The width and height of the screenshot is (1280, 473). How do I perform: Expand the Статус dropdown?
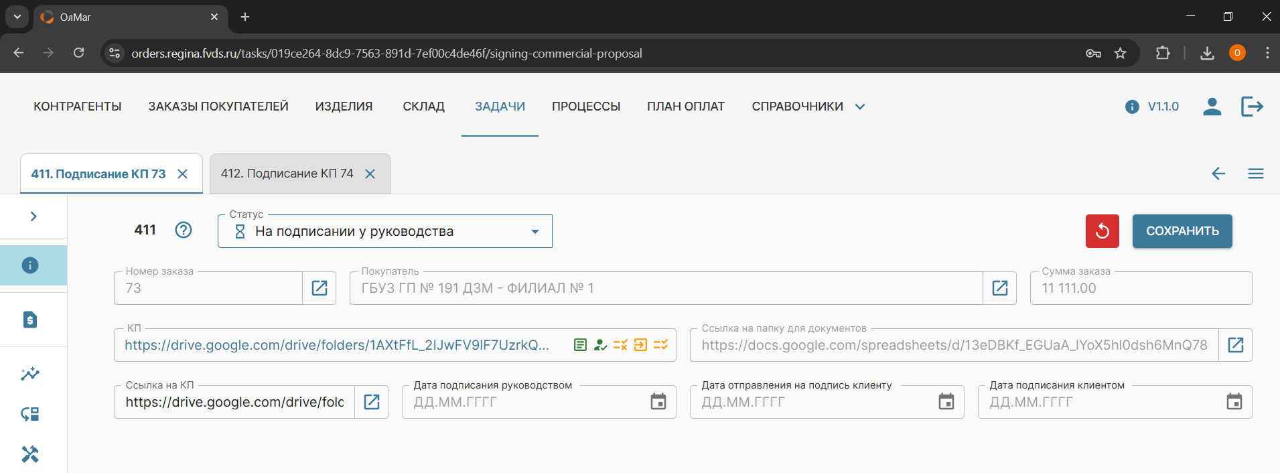535,232
